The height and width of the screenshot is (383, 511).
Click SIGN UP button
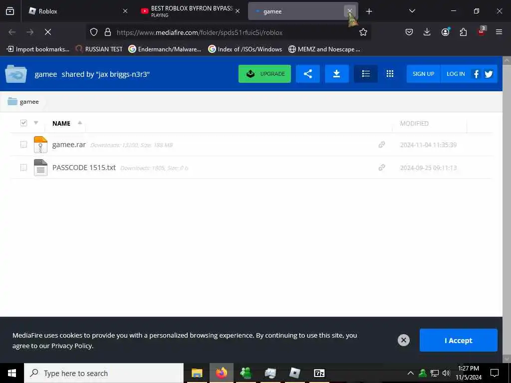tap(423, 74)
